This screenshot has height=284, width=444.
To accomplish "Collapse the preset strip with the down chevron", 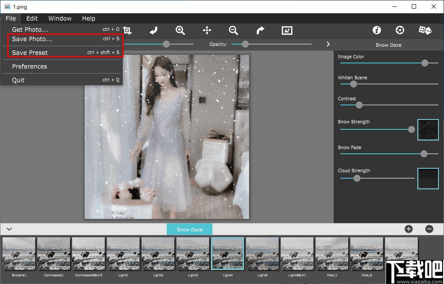I will tap(9, 229).
